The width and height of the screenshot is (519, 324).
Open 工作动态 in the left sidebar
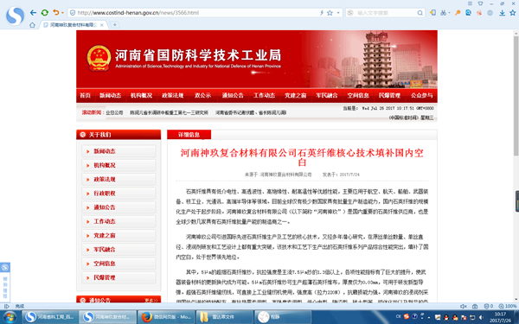(119, 221)
